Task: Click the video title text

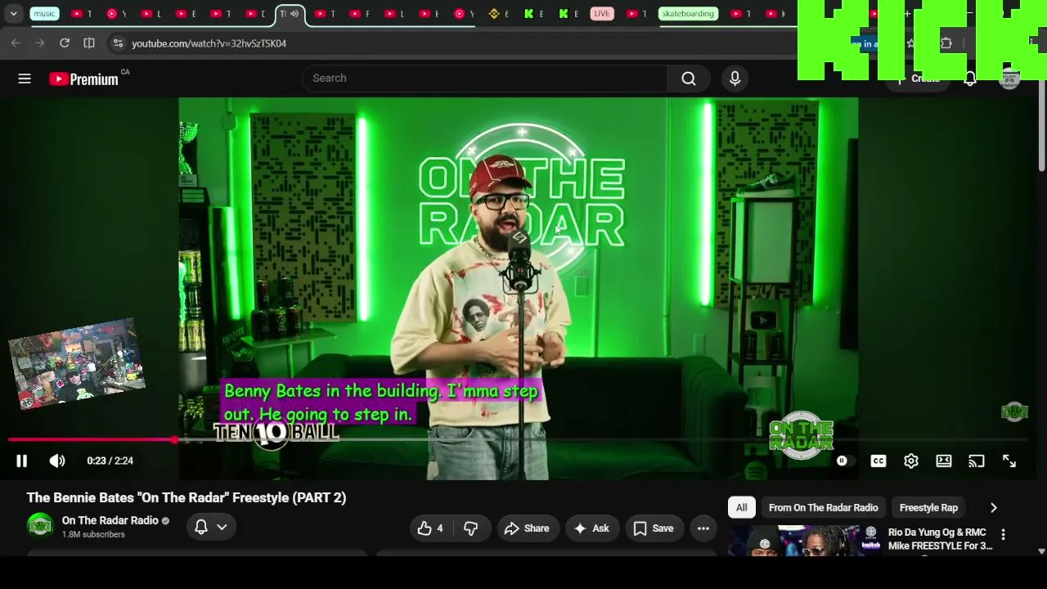Action: (186, 497)
